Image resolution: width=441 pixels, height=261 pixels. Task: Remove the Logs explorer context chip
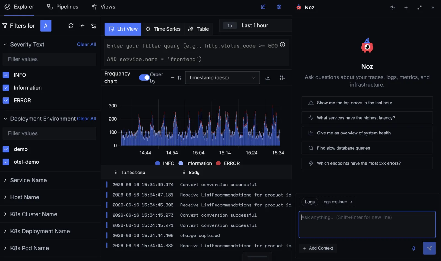[x=351, y=202]
